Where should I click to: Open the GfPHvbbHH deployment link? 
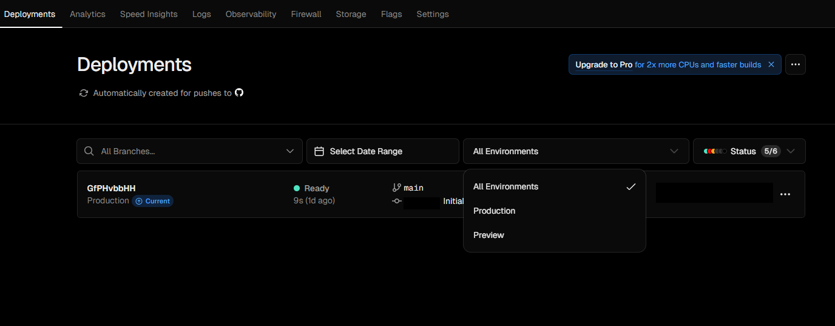(x=111, y=188)
